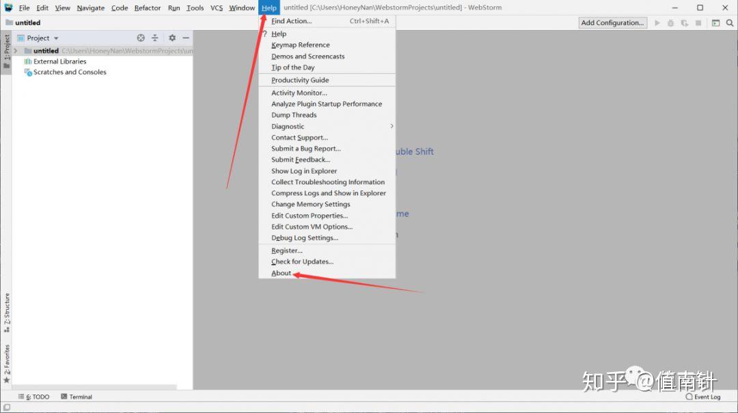This screenshot has height=413, width=738.
Task: Choose Keymap Reference
Action: click(x=327, y=45)
